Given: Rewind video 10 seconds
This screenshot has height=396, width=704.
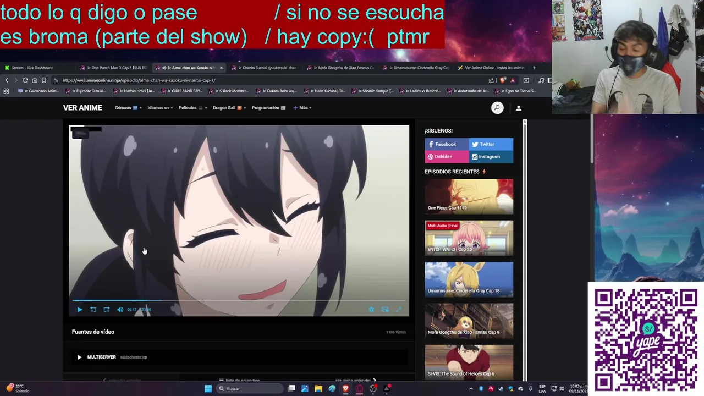Looking at the screenshot, I should 93,310.
